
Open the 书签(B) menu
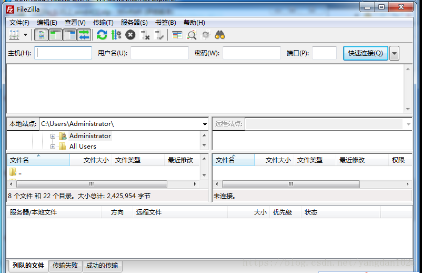[166, 23]
